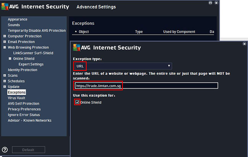Viewport: 248px width, 157px height.
Task: Expand the Schedules tree node
Action: 5,81
